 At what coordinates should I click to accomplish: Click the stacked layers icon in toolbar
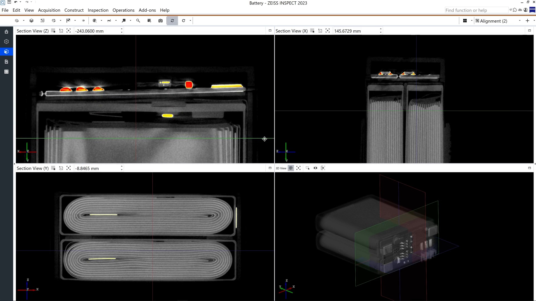32,21
